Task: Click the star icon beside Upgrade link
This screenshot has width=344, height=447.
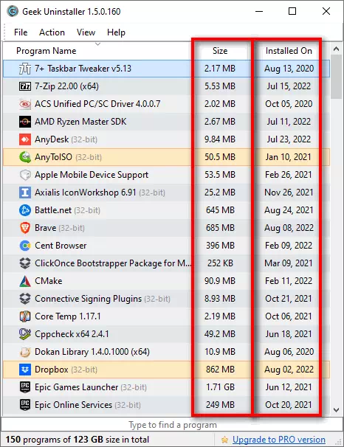Action: pos(224,440)
